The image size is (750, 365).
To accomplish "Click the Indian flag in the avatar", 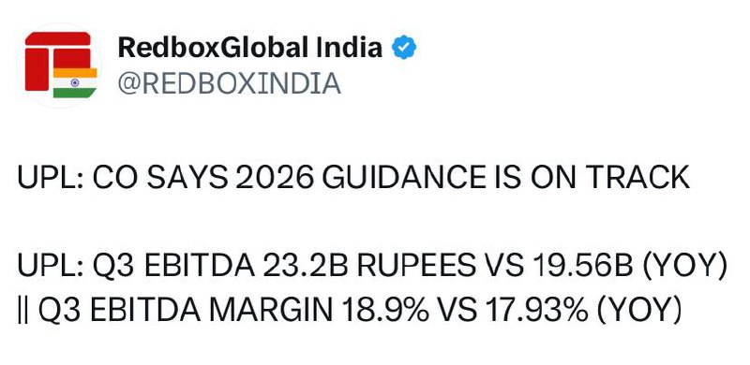I will [x=75, y=82].
